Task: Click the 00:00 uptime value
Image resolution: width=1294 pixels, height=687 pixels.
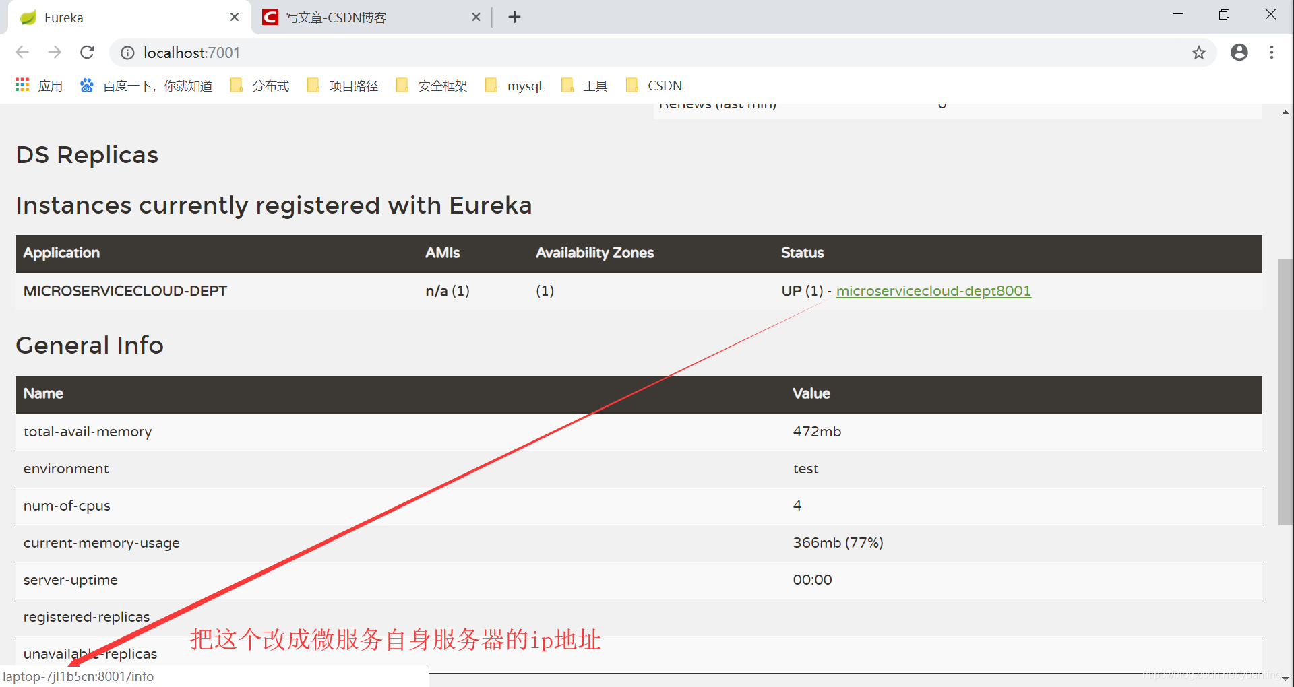Action: tap(812, 580)
